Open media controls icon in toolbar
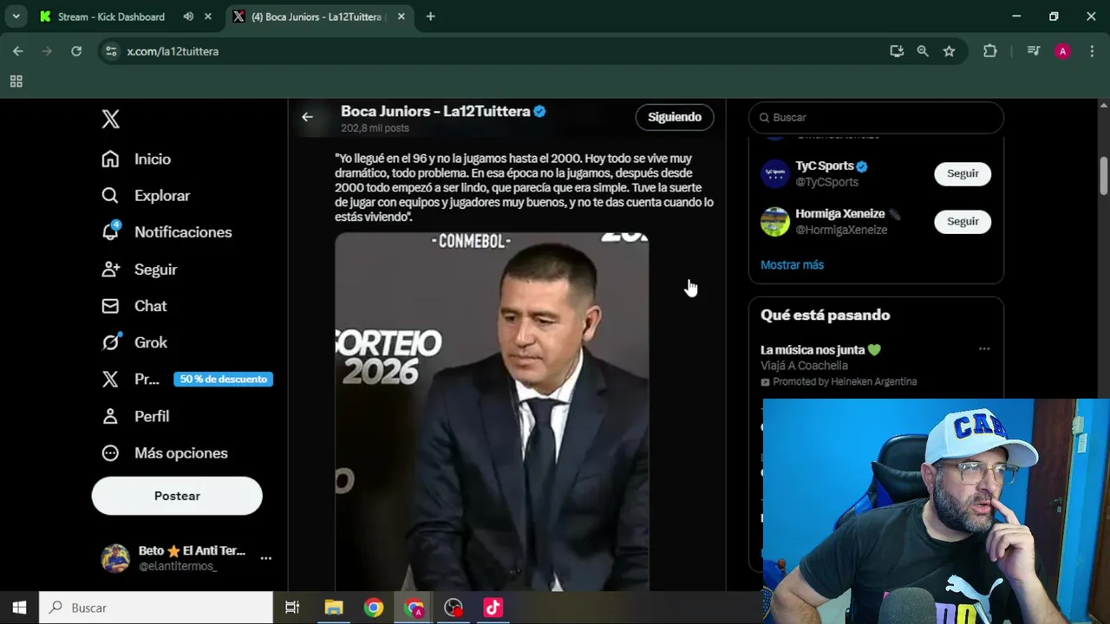The width and height of the screenshot is (1110, 624). (1033, 51)
